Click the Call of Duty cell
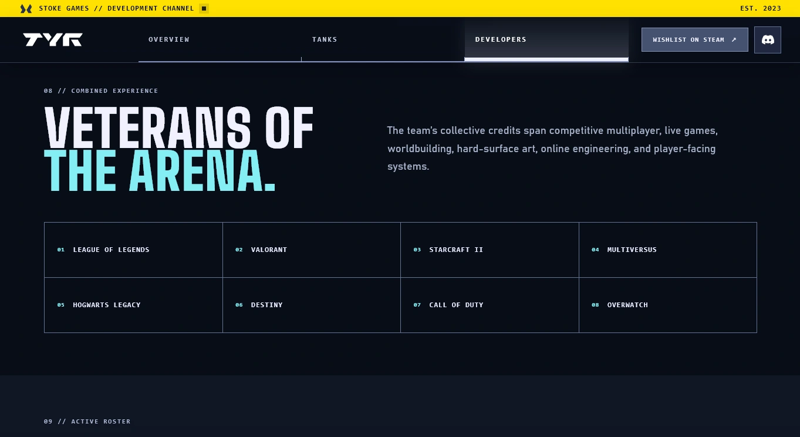This screenshot has width=800, height=437. point(490,305)
